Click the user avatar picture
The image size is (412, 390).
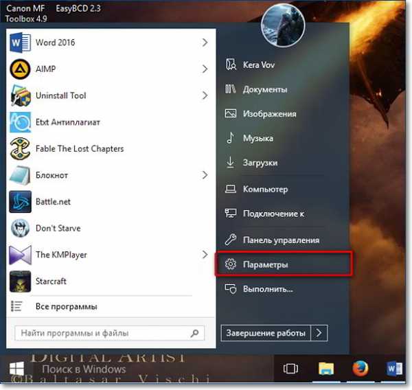click(x=283, y=25)
